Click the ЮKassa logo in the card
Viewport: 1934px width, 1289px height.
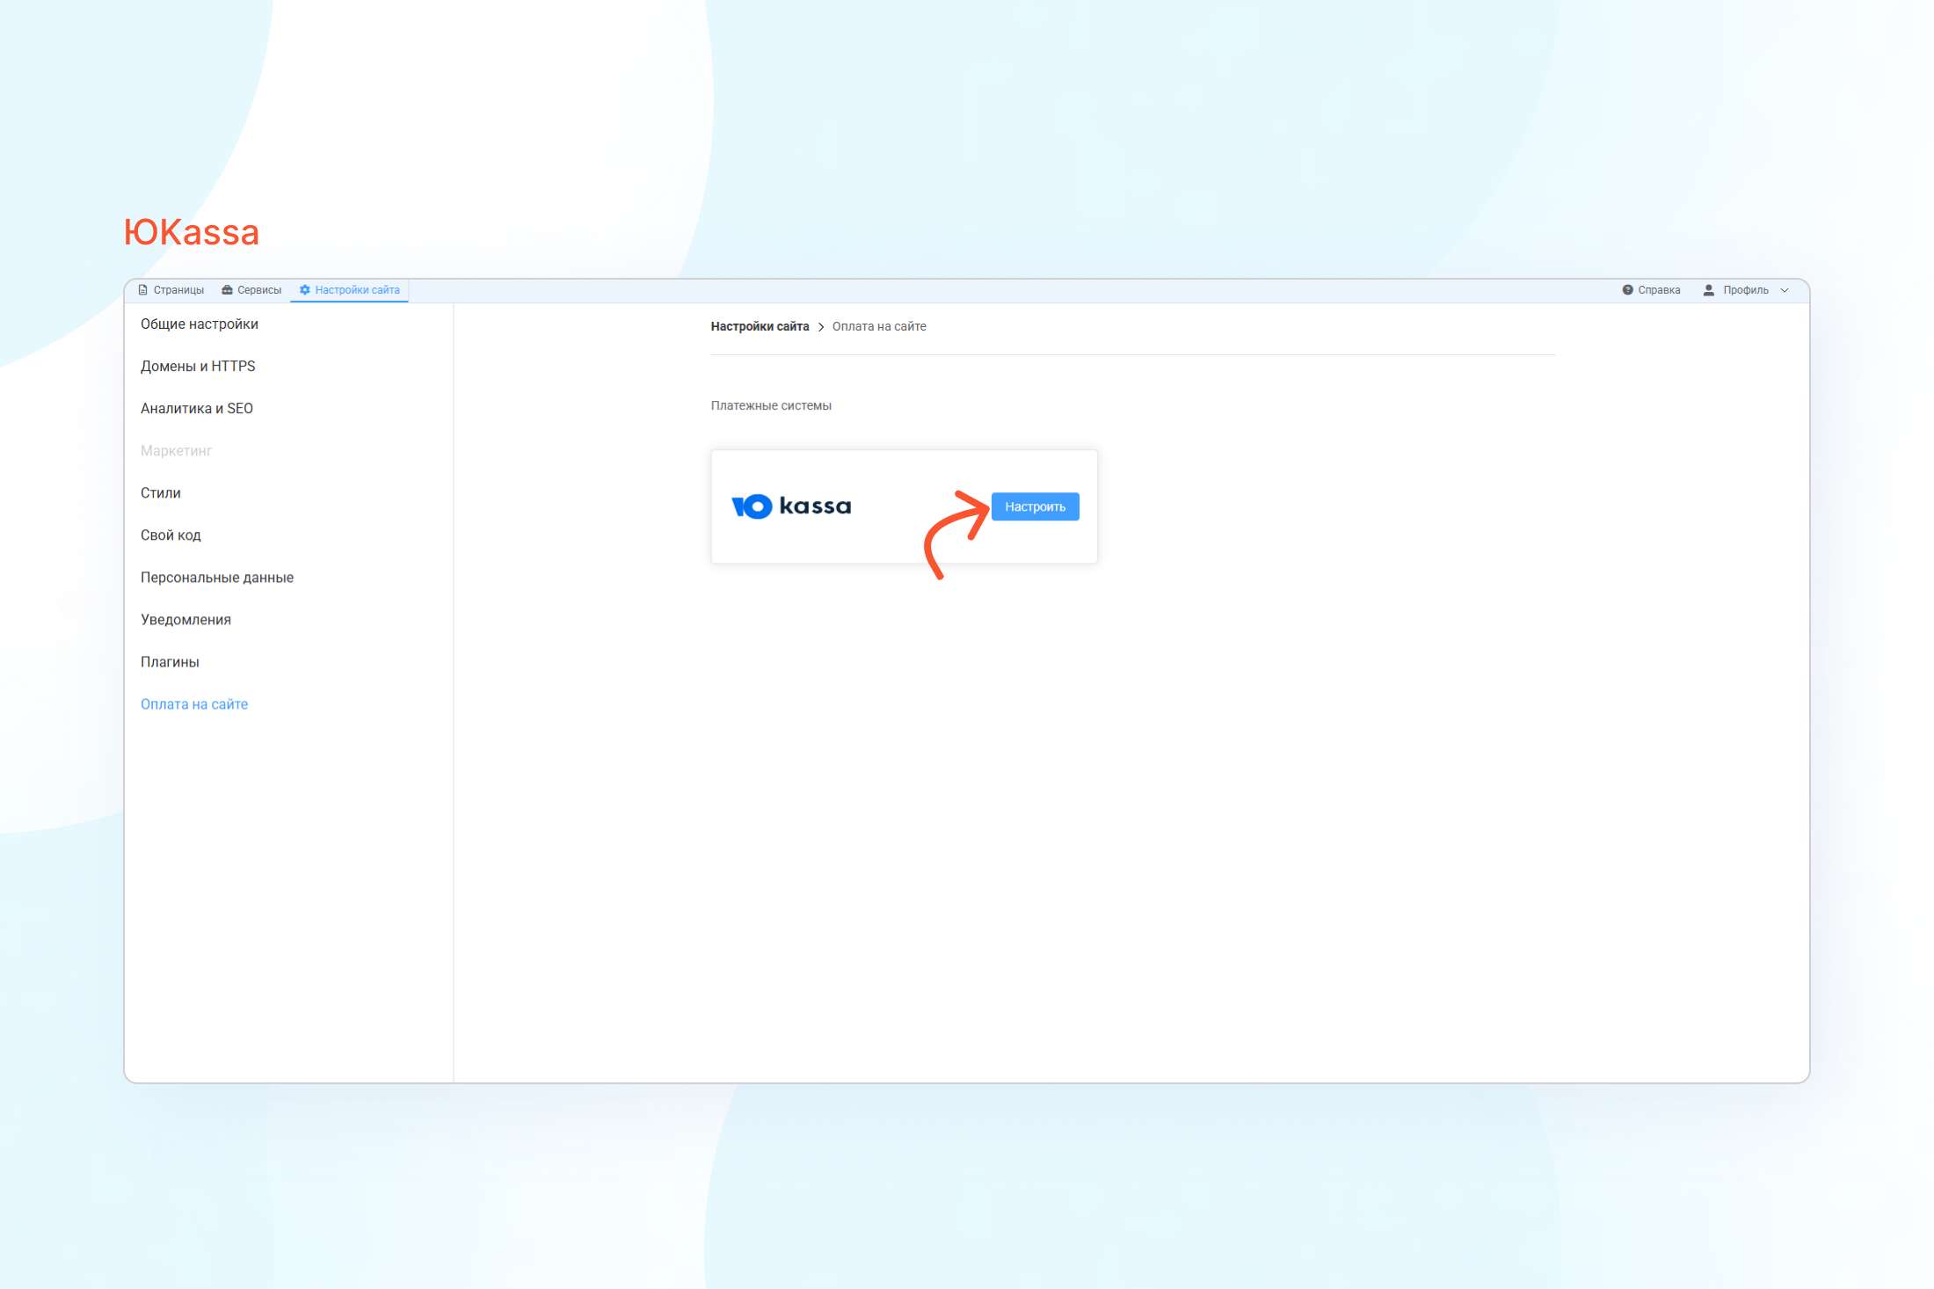click(791, 506)
